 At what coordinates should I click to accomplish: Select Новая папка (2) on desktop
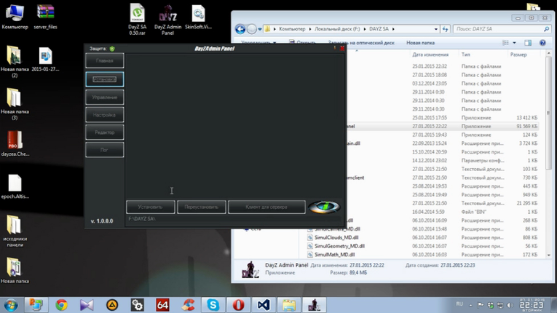tap(15, 62)
